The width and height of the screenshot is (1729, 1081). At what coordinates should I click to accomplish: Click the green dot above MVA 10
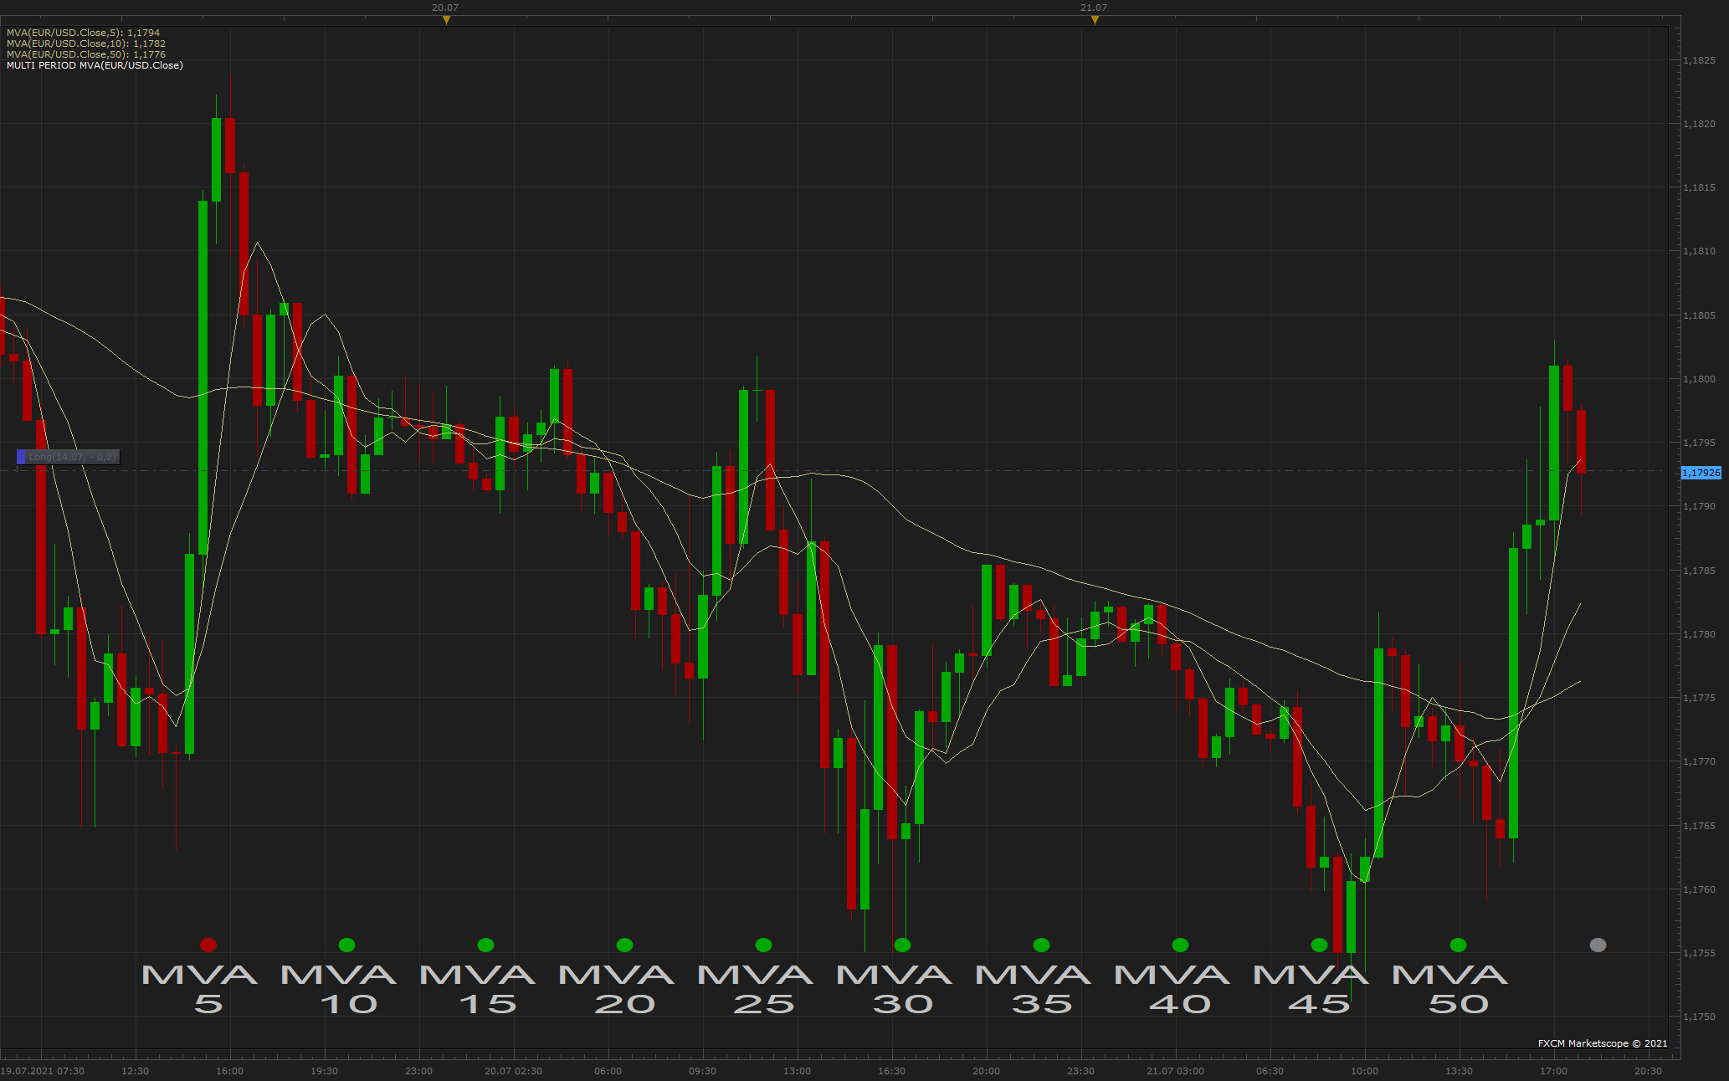(x=347, y=945)
